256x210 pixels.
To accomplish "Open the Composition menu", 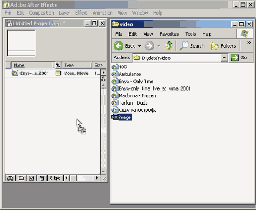I will 41,13.
